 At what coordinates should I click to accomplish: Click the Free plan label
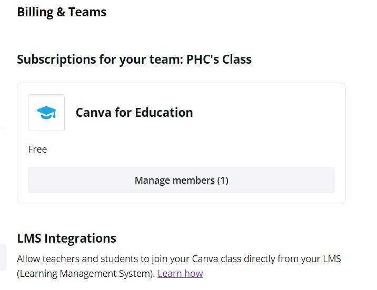point(37,149)
